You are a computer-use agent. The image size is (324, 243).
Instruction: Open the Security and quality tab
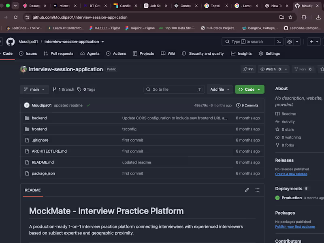[203, 53]
